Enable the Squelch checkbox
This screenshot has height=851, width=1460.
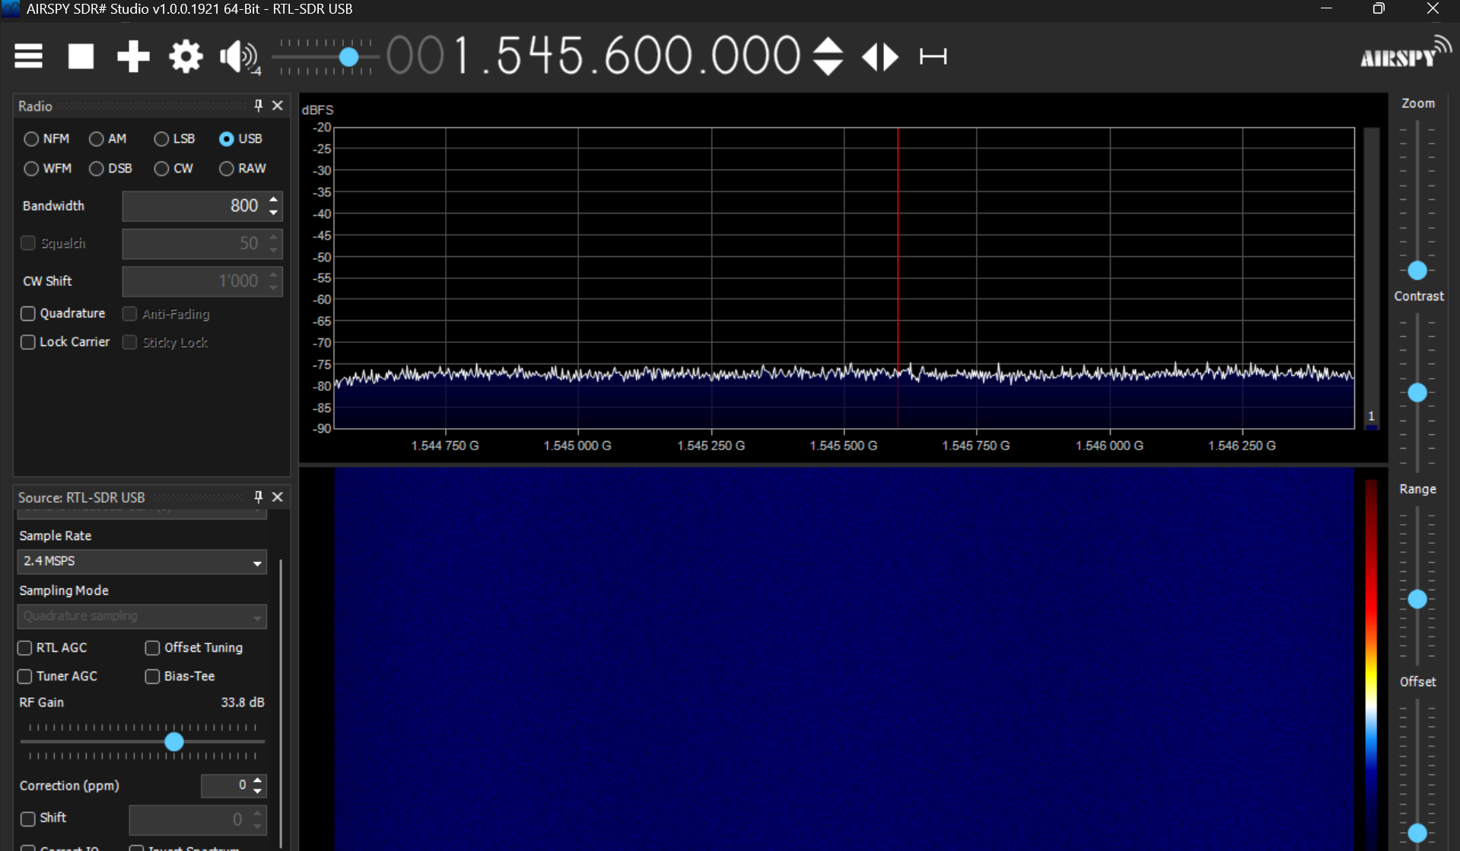28,243
